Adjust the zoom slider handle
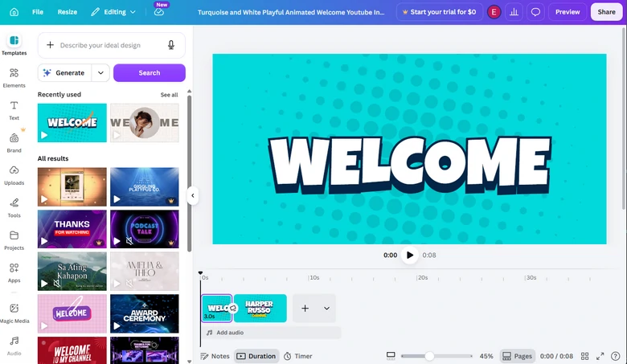The width and height of the screenshot is (627, 364). [x=429, y=356]
